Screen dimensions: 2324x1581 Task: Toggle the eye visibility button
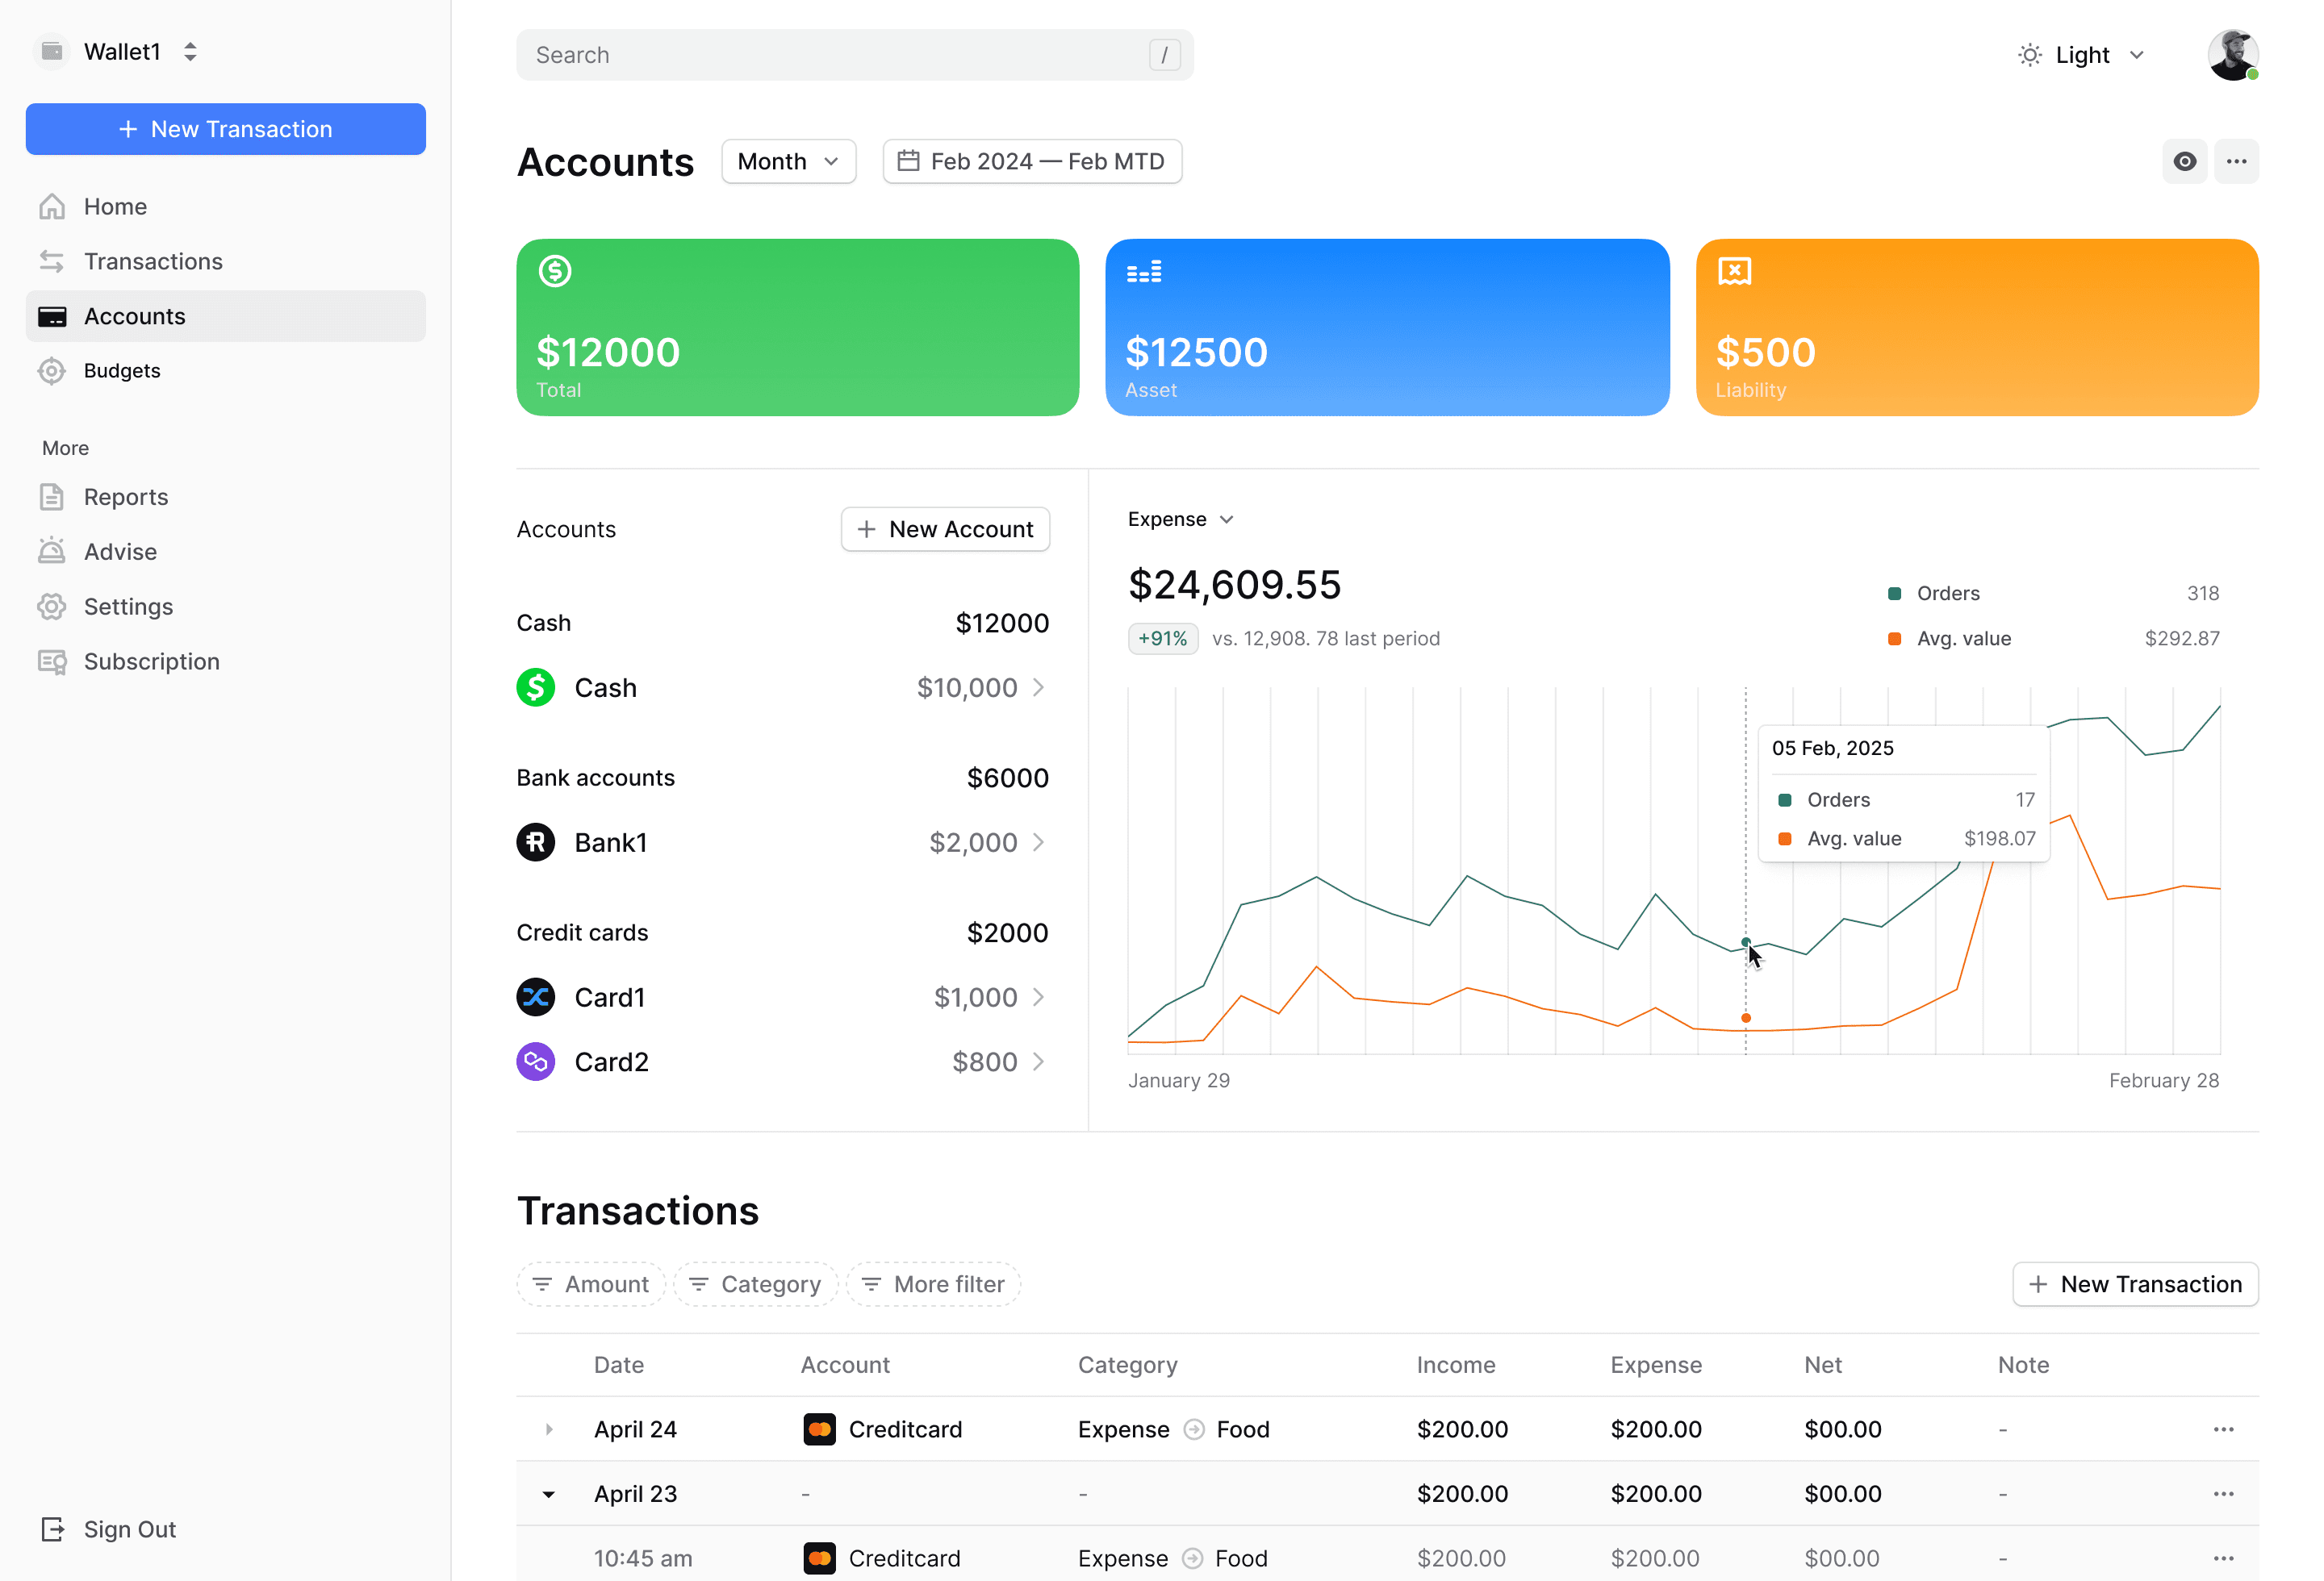(x=2184, y=162)
